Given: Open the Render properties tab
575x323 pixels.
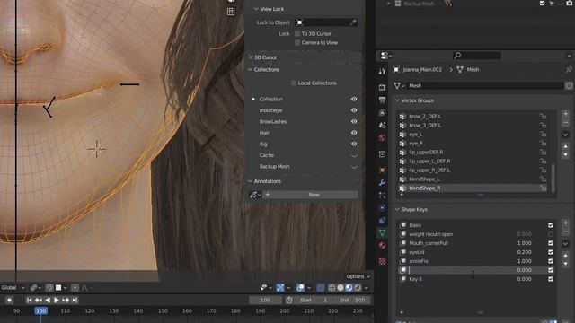Looking at the screenshot, I should coord(382,87).
